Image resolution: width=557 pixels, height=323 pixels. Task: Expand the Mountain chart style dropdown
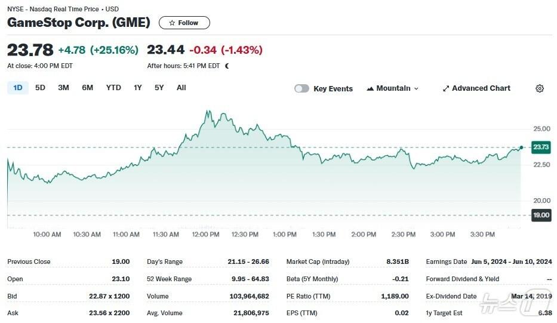[x=416, y=88]
